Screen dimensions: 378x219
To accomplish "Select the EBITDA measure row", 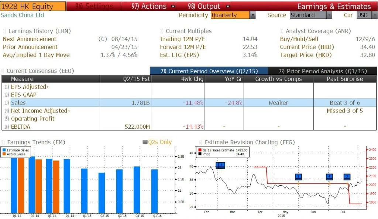I will tap(189, 127).
